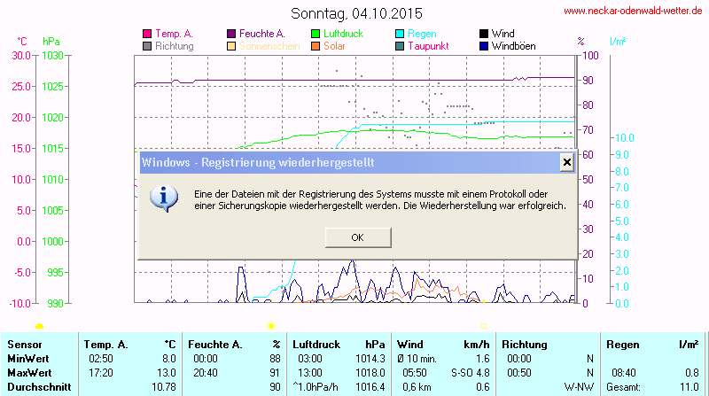Click the blue information icon in dialog
709x396 pixels.
click(163, 198)
